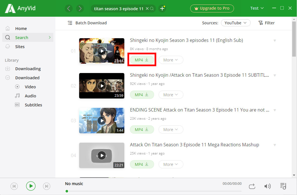
Task: Go back with the left arrow button
Action: pyautogui.click(x=69, y=8)
